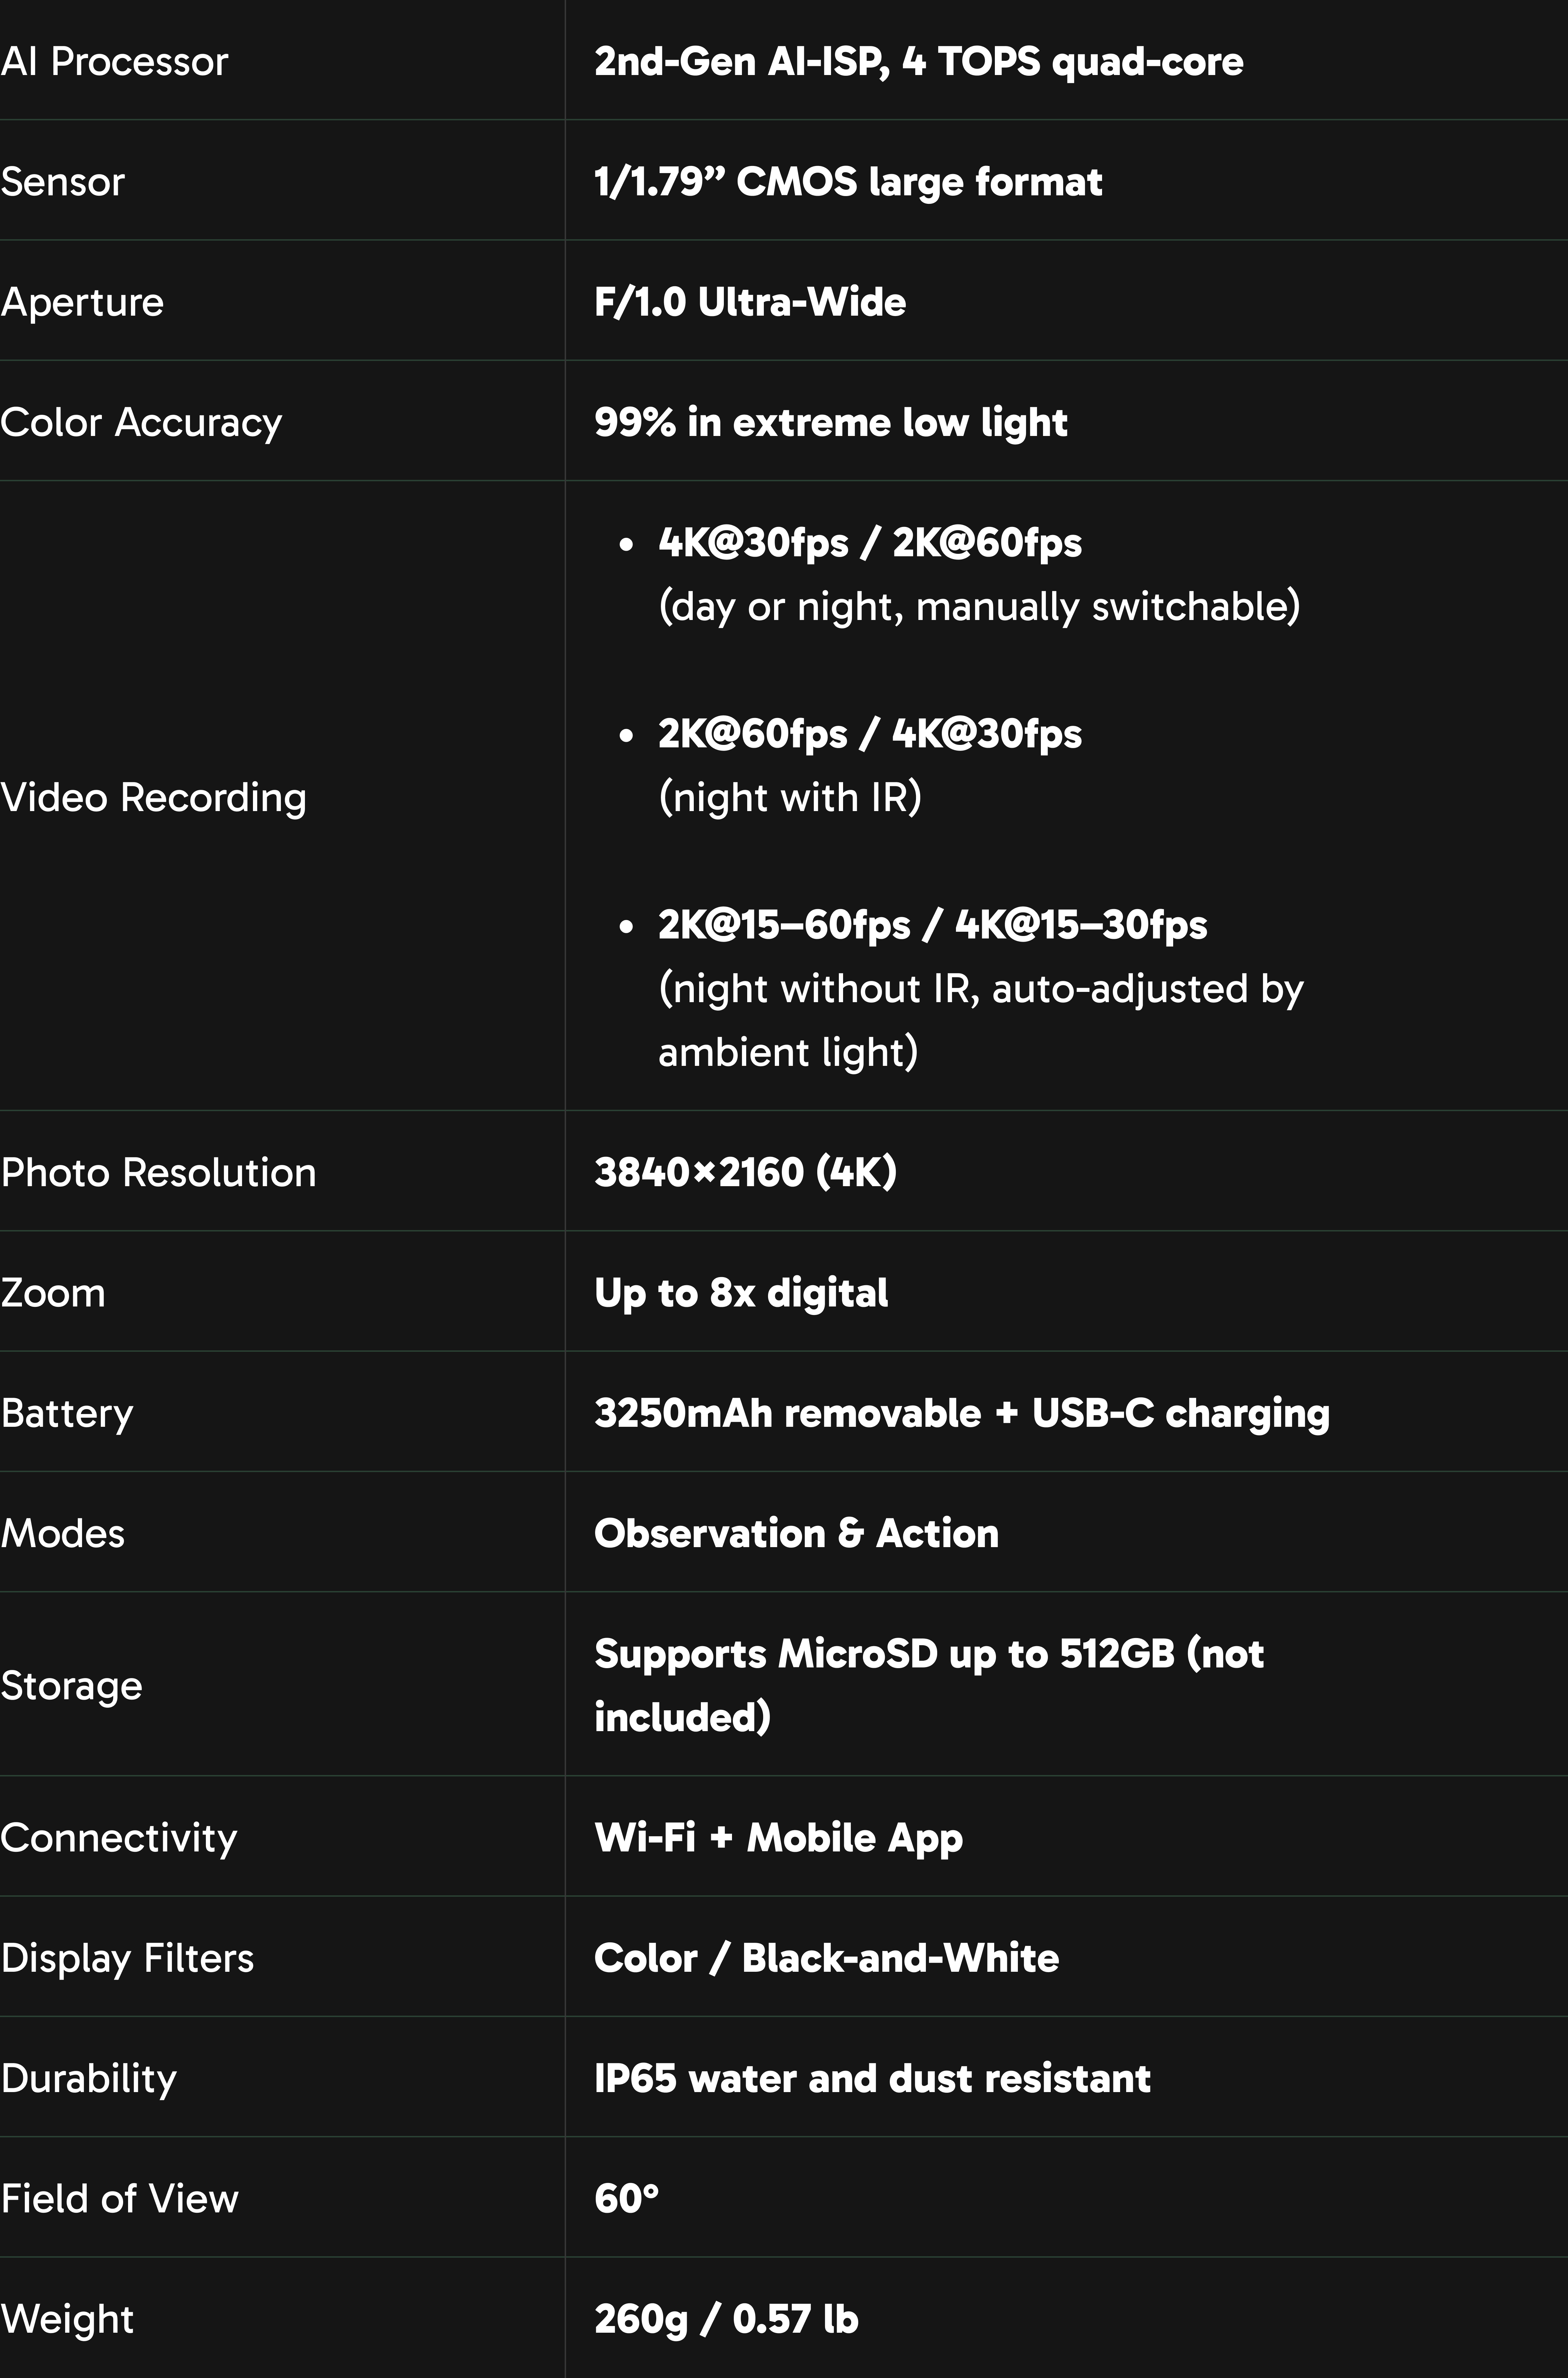The height and width of the screenshot is (2378, 1568).
Task: Click the Sensor row label
Action: (x=62, y=182)
